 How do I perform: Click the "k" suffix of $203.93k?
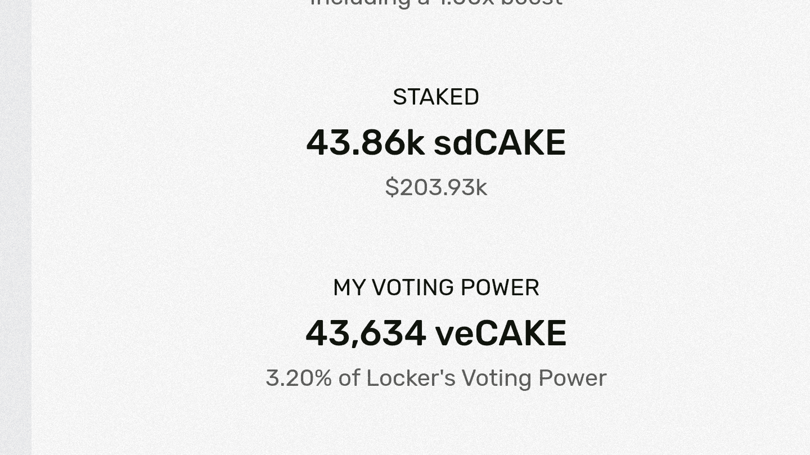[481, 187]
